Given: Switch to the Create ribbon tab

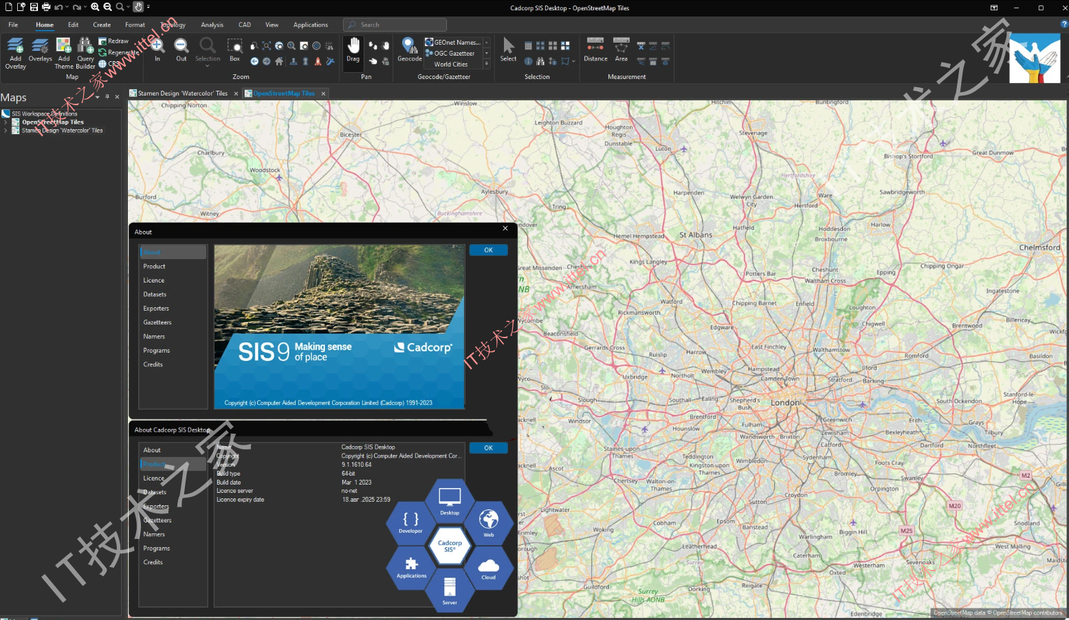Looking at the screenshot, I should click(102, 25).
